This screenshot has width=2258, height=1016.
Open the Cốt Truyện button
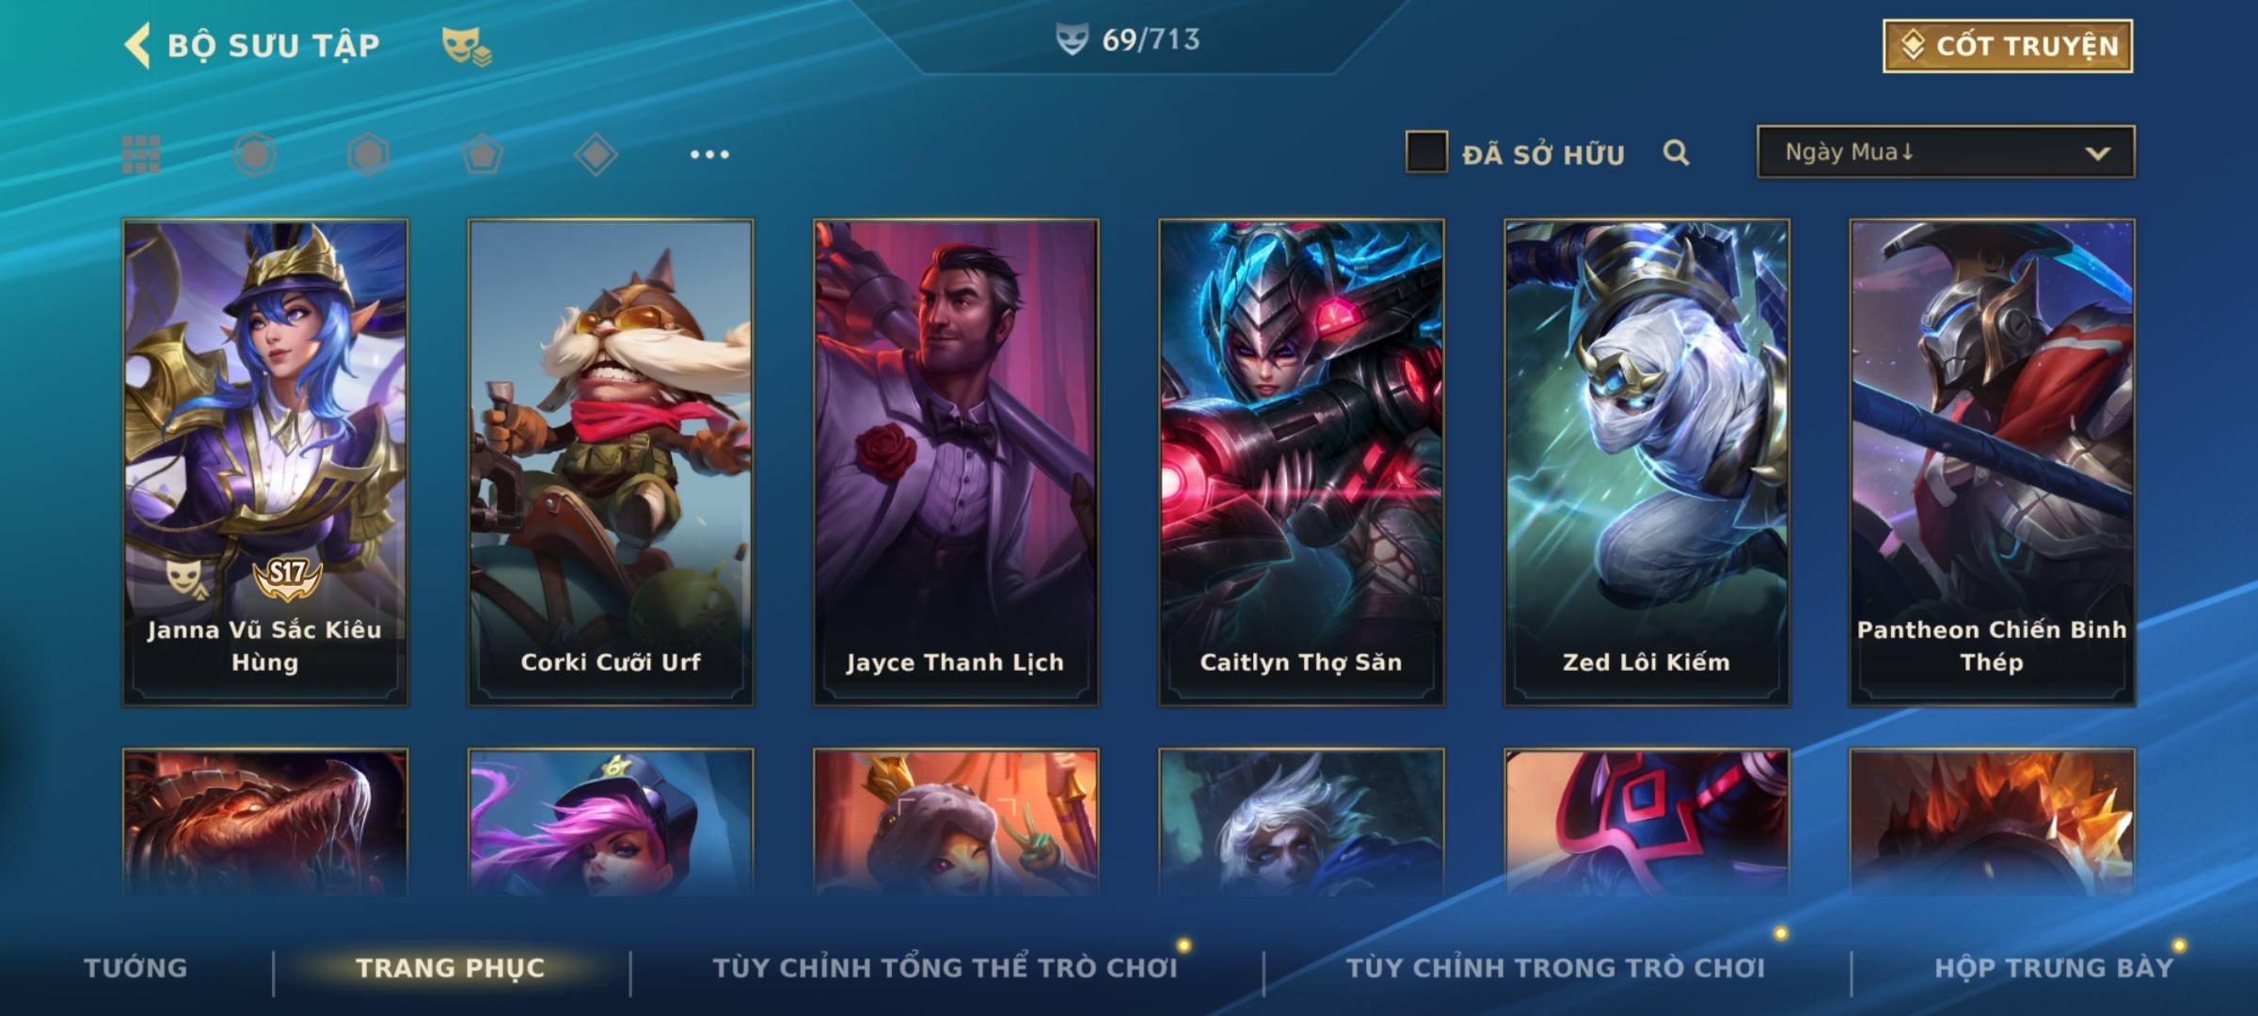(x=2008, y=45)
